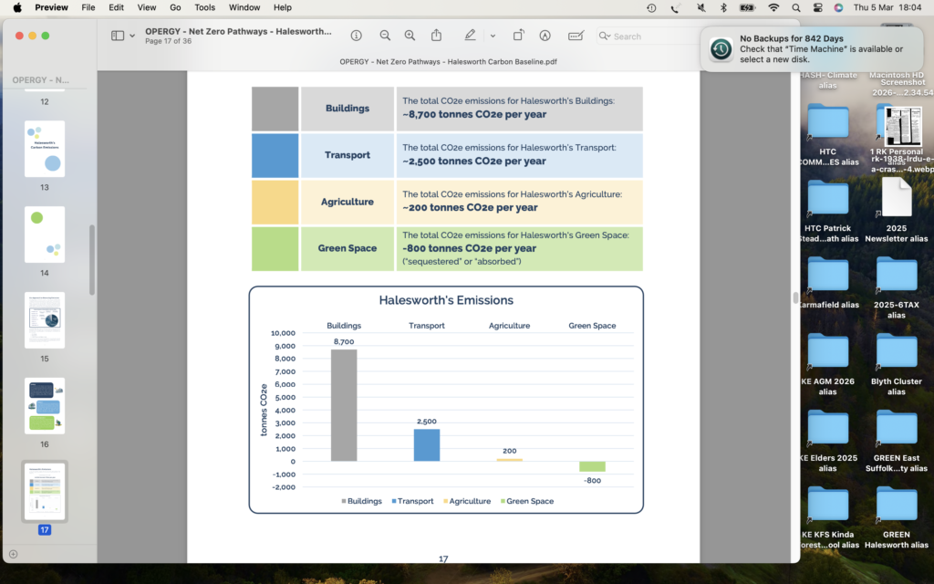Click the document Inspector info icon
Viewport: 934px width, 584px height.
pos(356,36)
